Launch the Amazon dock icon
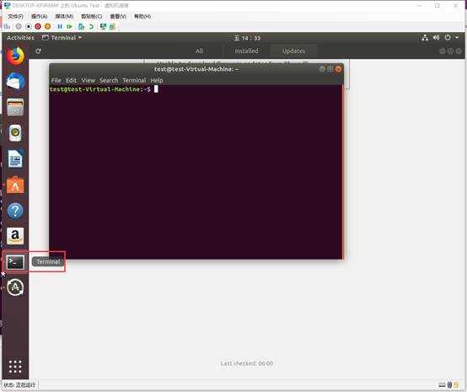Screen dimensions: 467x392 click(15, 236)
